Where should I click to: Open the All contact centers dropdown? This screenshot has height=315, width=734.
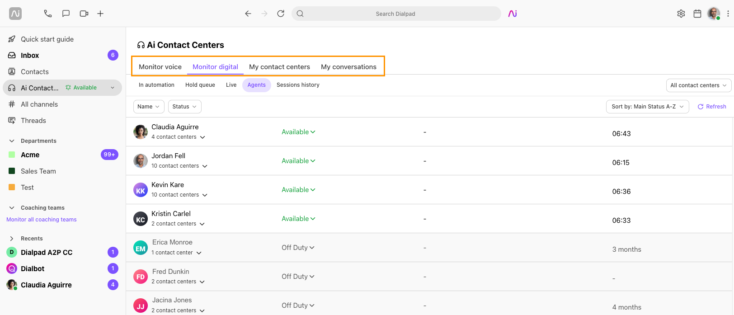pos(699,85)
